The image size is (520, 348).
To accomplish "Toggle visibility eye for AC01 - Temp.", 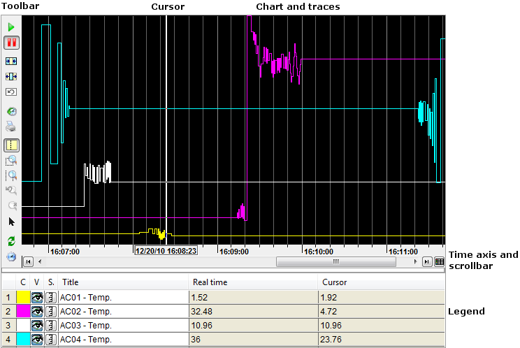I will point(37,297).
